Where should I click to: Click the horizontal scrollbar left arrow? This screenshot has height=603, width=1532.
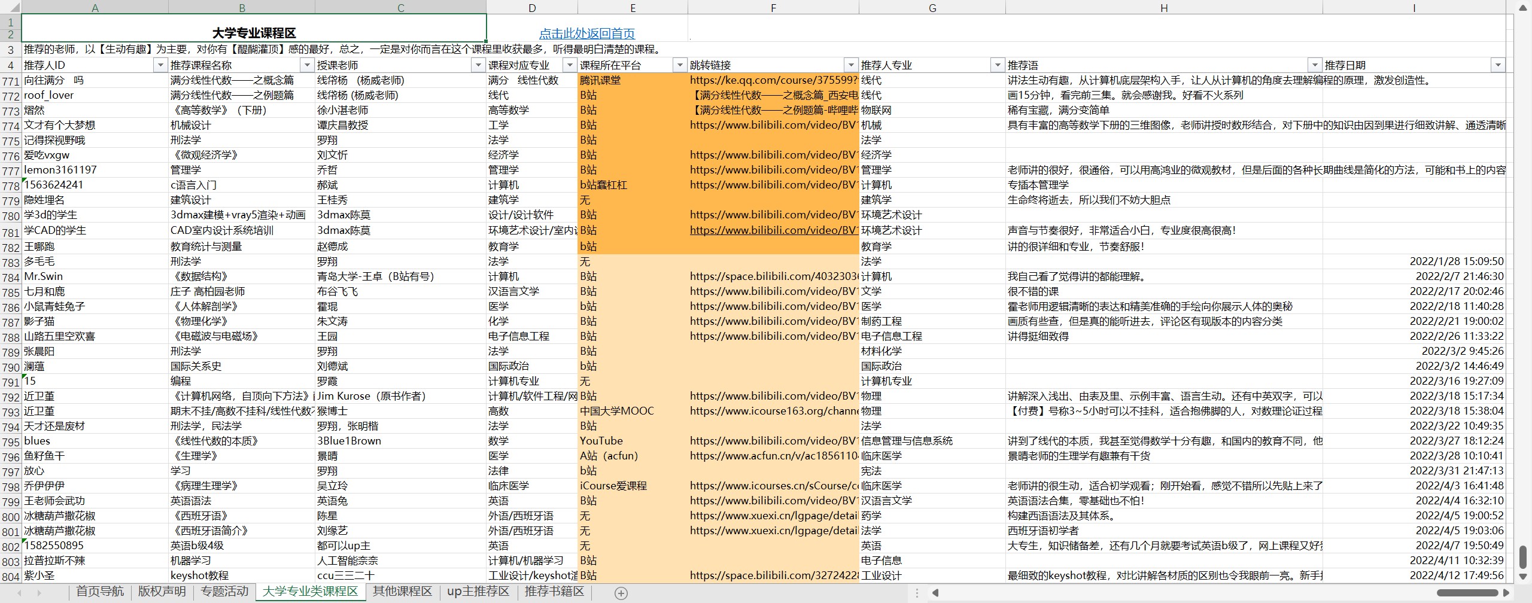pos(935,593)
